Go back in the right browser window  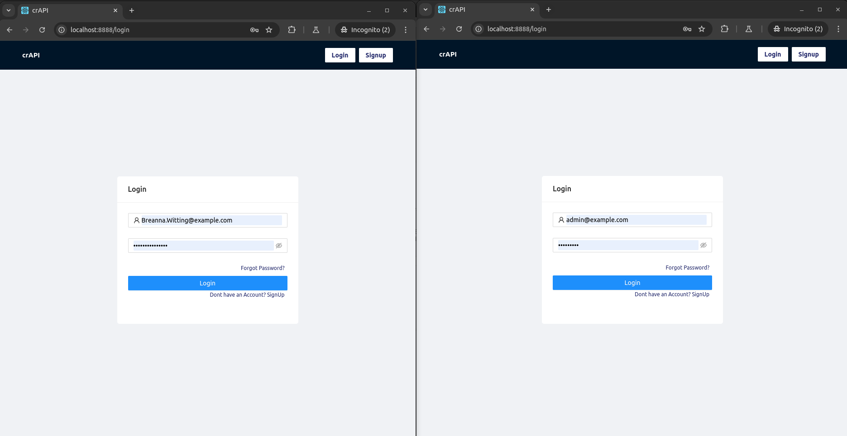coord(426,29)
